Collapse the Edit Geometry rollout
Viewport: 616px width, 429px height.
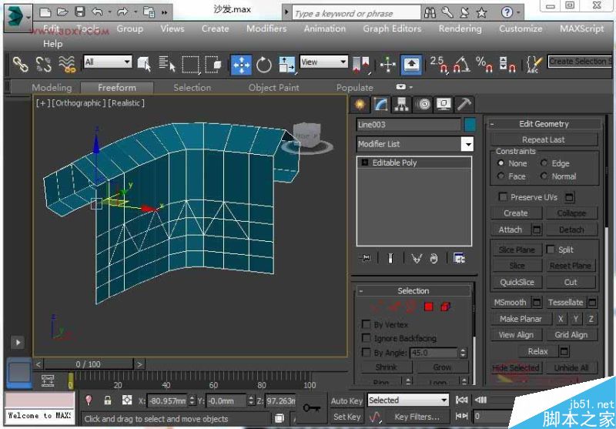492,124
